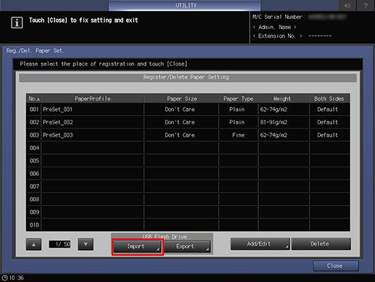
Task: Tap the speaker volume icon
Action: coord(347,5)
